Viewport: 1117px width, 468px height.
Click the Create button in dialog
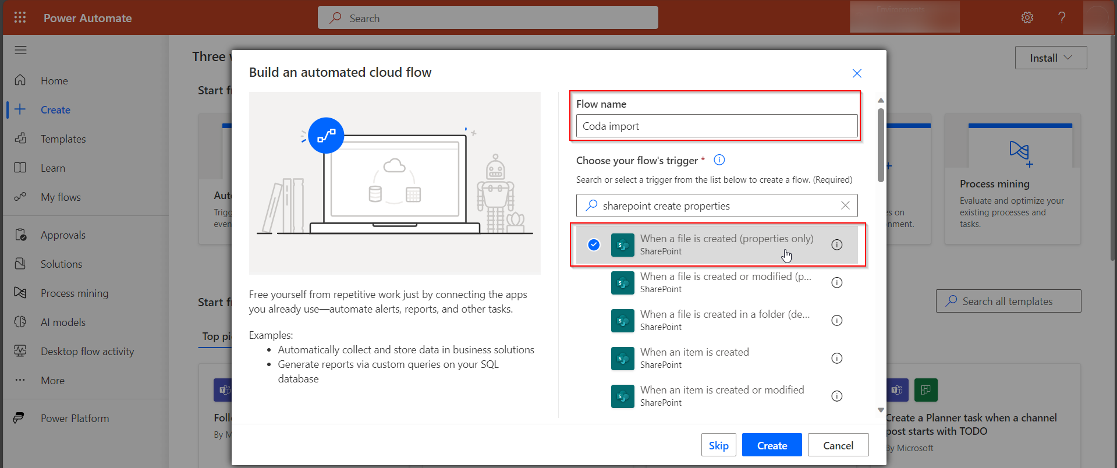771,445
